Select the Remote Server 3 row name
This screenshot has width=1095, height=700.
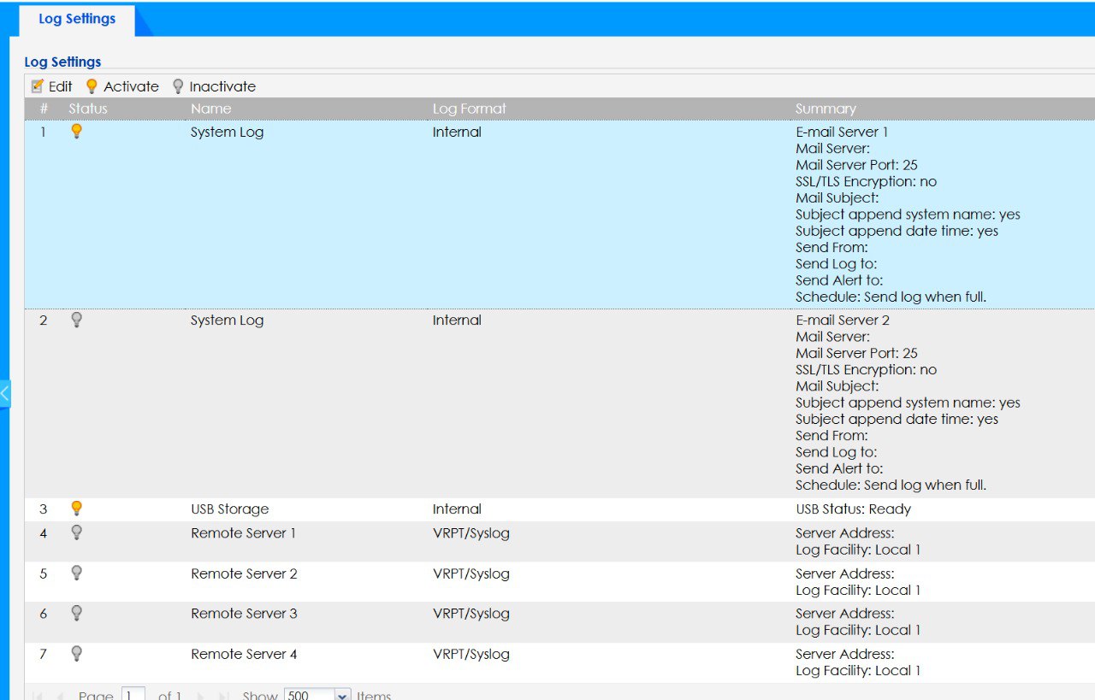(244, 613)
